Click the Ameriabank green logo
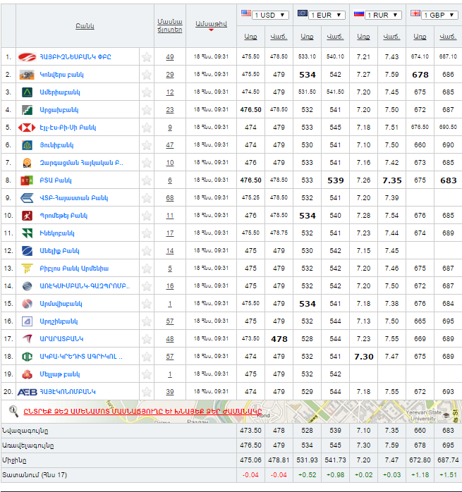462x492 pixels. (x=27, y=92)
